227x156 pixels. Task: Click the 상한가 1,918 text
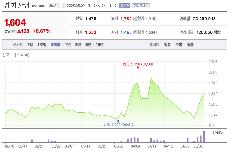point(145,19)
